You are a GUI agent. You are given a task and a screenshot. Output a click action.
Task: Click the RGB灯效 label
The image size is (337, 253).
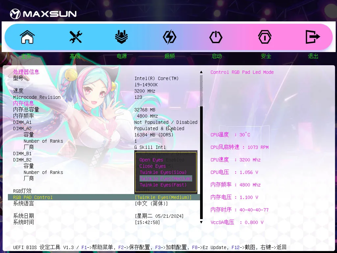(22, 191)
